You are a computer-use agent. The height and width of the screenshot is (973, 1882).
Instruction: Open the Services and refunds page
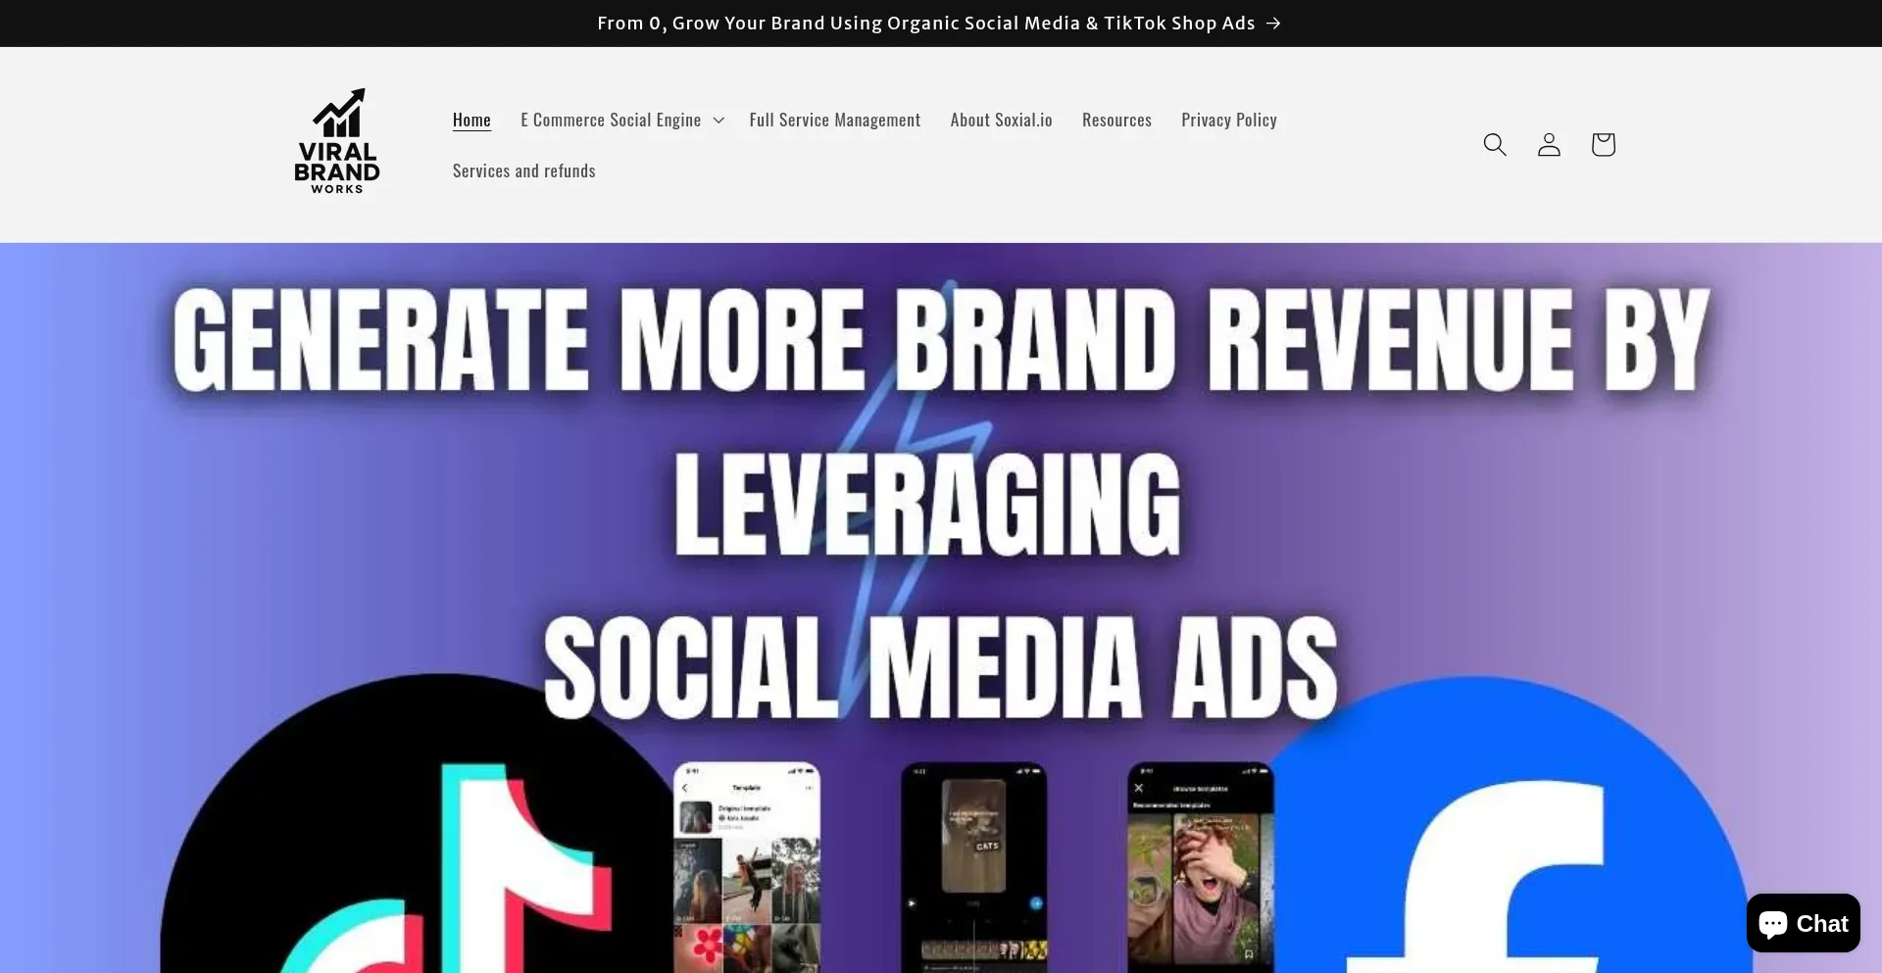pos(524,170)
